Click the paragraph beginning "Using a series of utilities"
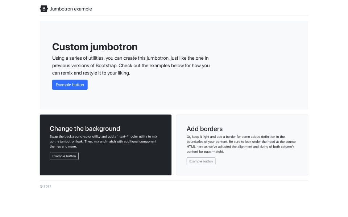Screen dimensions: 348x217 (x=130, y=65)
